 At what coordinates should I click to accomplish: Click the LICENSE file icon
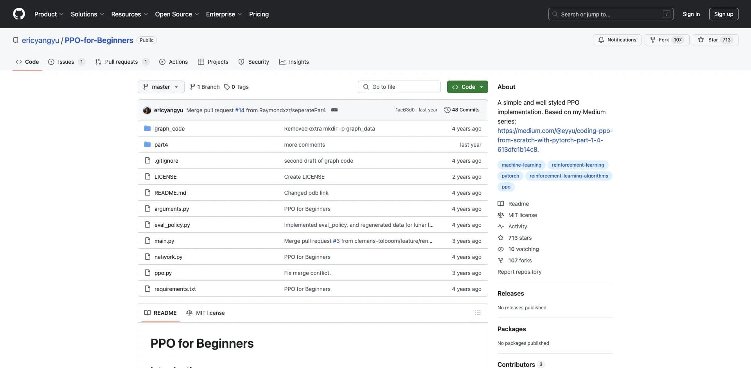click(x=147, y=176)
